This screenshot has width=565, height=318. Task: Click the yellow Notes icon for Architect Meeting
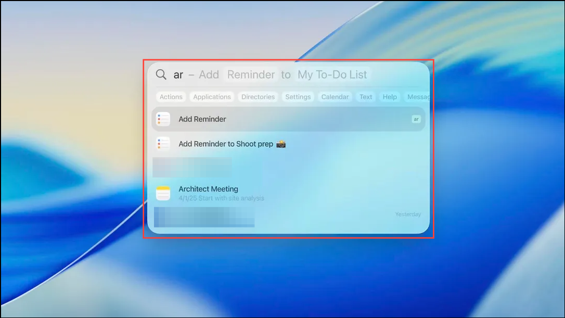tap(163, 193)
